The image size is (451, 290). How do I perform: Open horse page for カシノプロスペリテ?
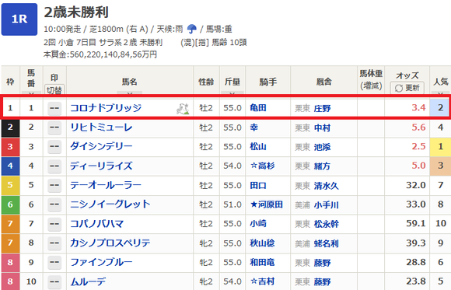pyautogui.click(x=110, y=243)
